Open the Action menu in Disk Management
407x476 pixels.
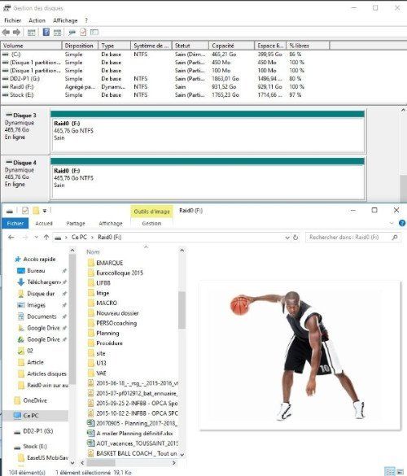point(37,20)
